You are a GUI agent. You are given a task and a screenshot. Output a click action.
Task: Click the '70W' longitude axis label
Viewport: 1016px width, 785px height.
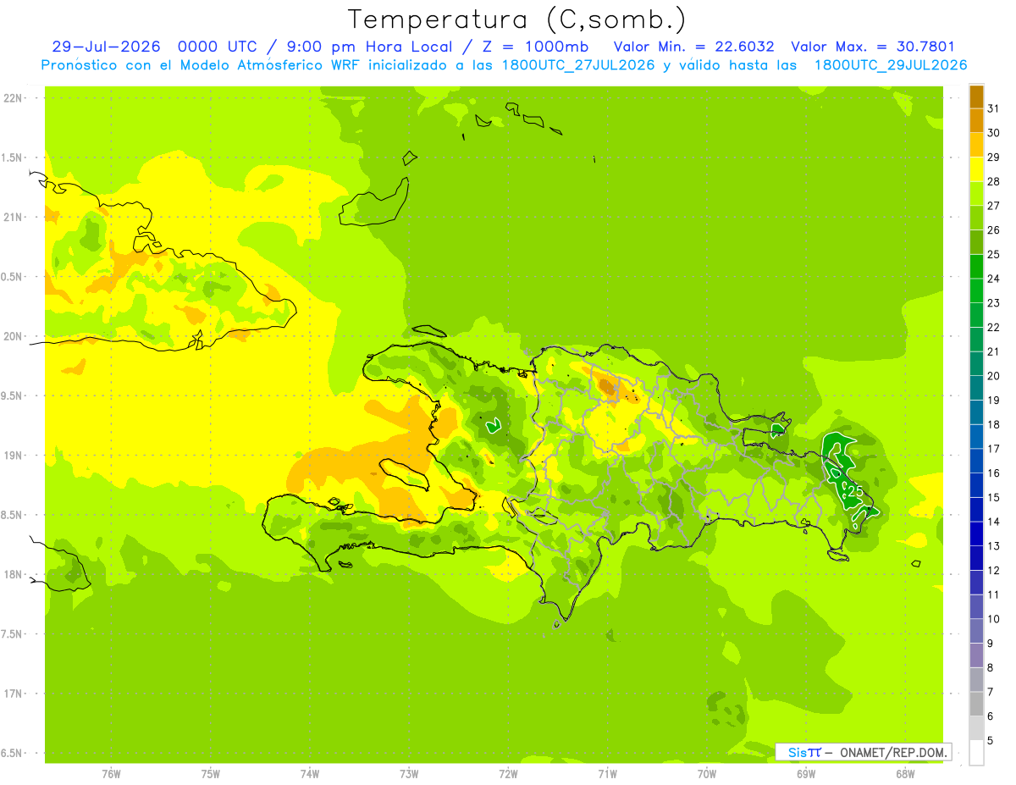coord(707,774)
